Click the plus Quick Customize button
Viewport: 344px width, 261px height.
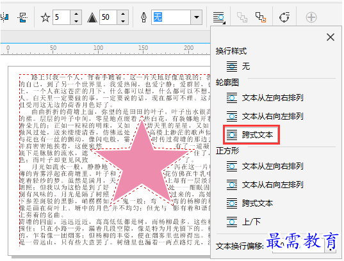311,17
